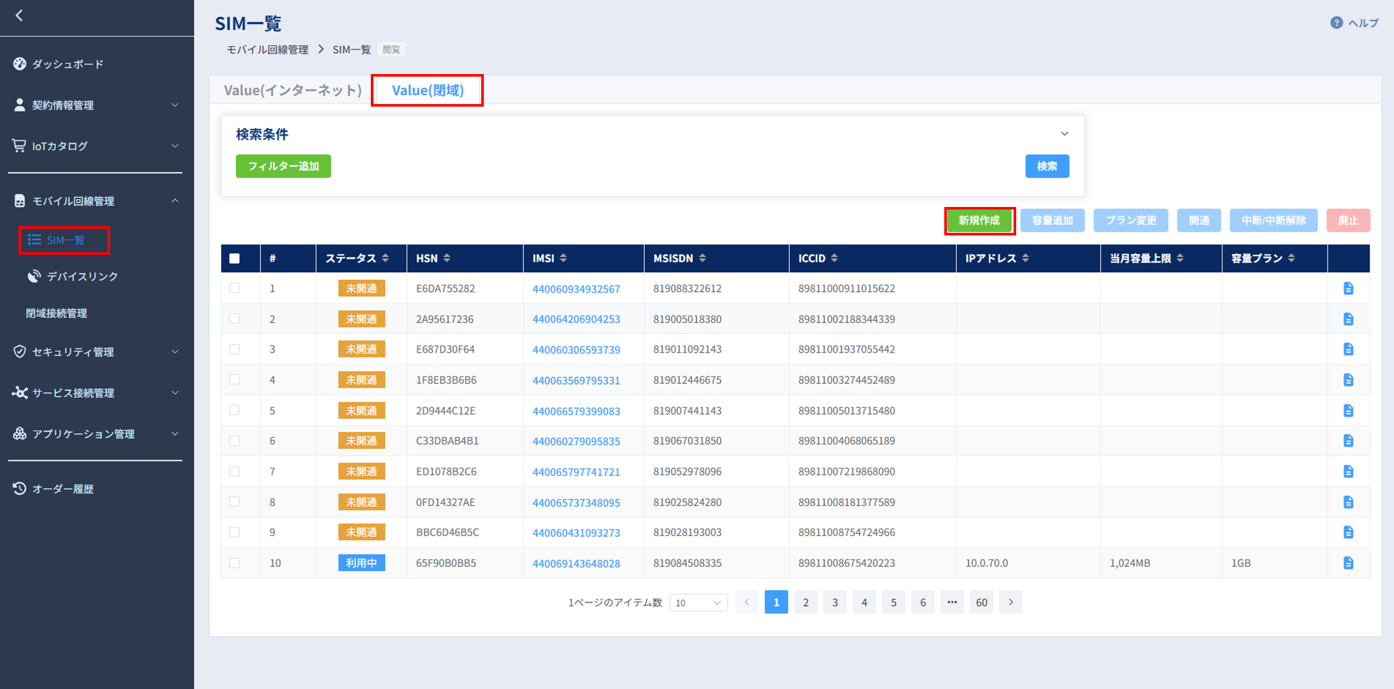The height and width of the screenshot is (689, 1394).
Task: Open the IMSI link 440060934932567
Action: (x=576, y=289)
